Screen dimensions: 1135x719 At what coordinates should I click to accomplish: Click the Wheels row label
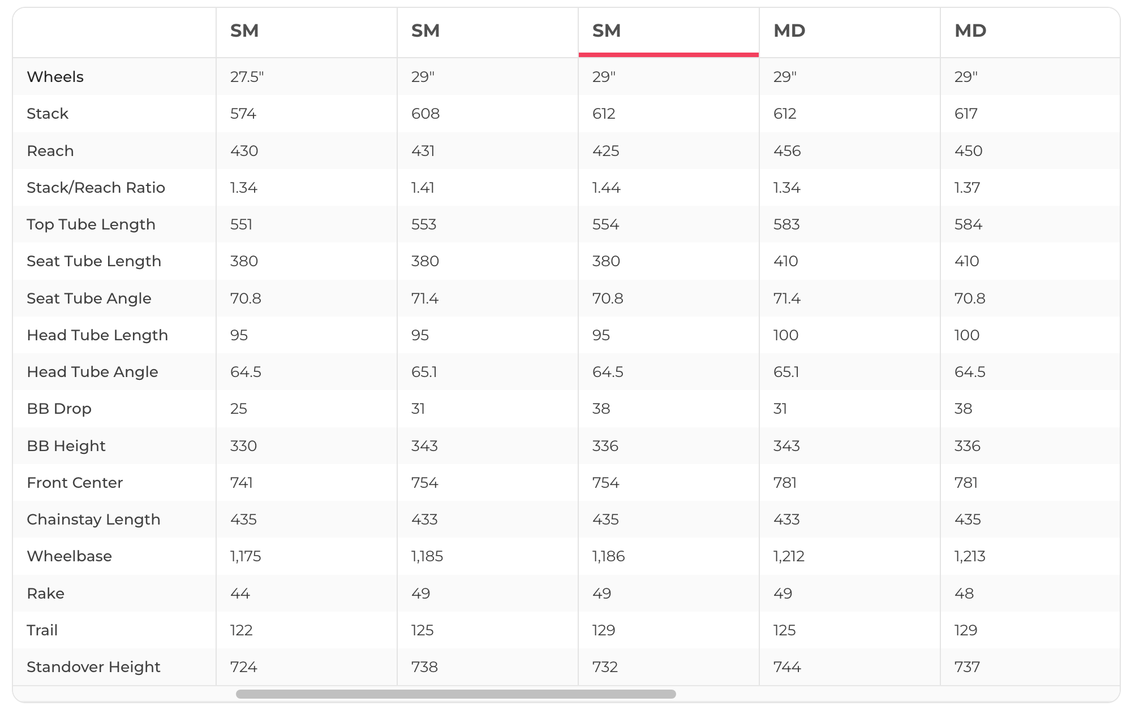(55, 77)
